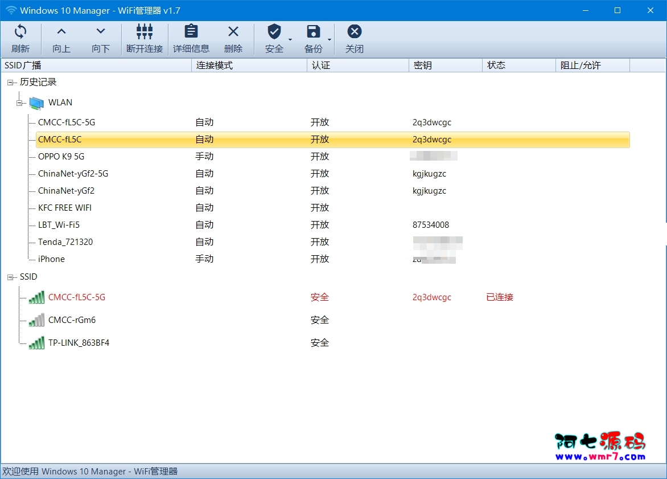667x479 pixels.
Task: Select the iPhone hotspot entry
Action: pos(51,259)
